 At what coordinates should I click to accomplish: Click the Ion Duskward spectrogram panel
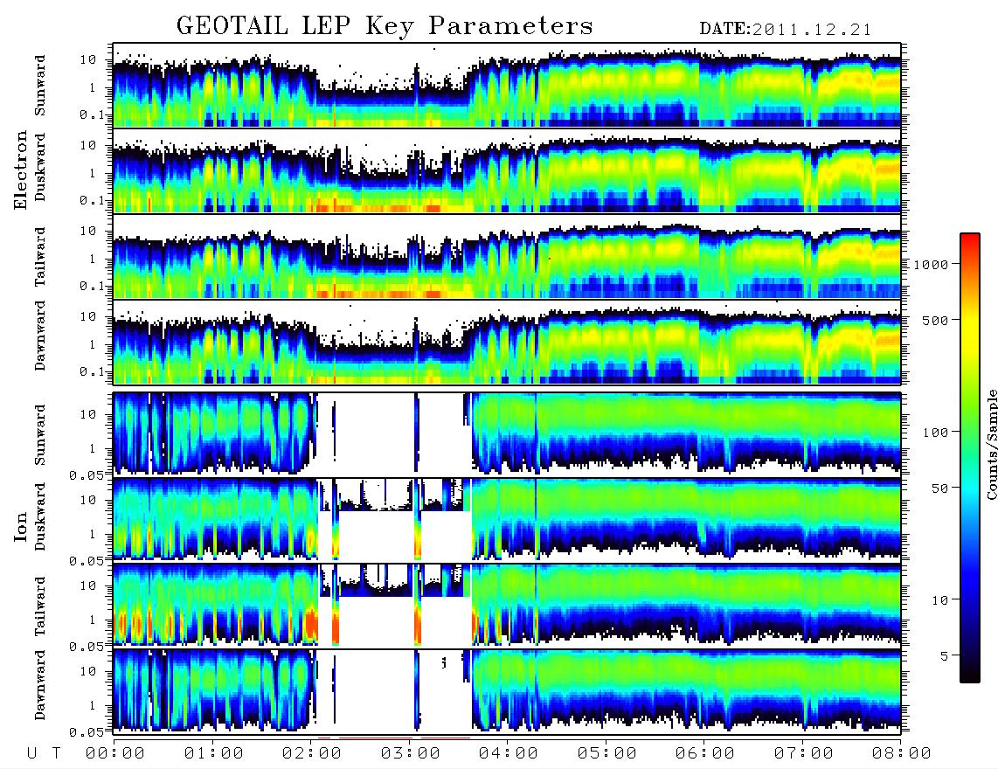(x=507, y=519)
